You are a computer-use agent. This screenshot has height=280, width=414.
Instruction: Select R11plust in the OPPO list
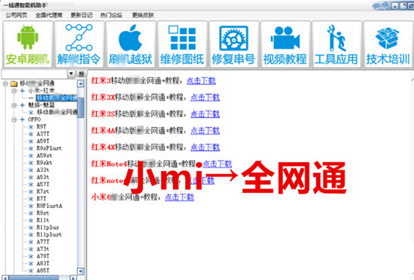point(49,234)
